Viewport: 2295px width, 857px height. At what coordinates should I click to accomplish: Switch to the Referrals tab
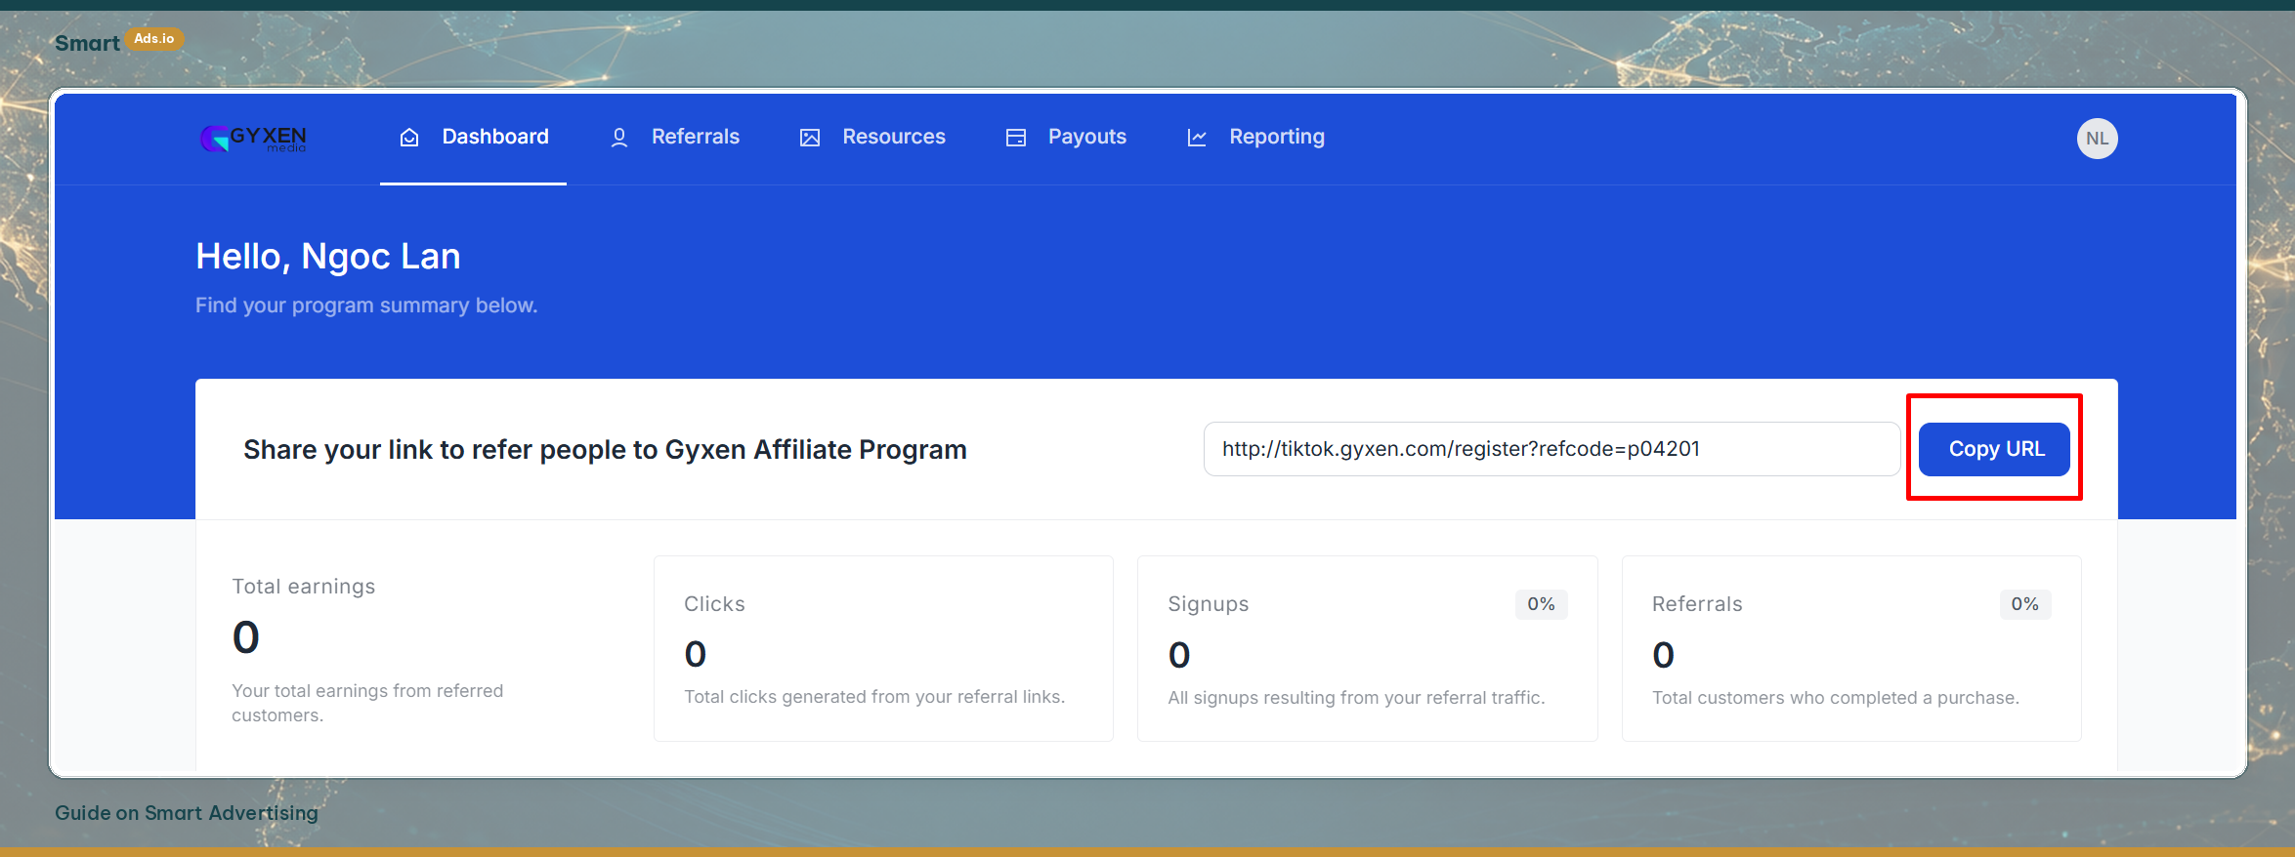(x=675, y=137)
